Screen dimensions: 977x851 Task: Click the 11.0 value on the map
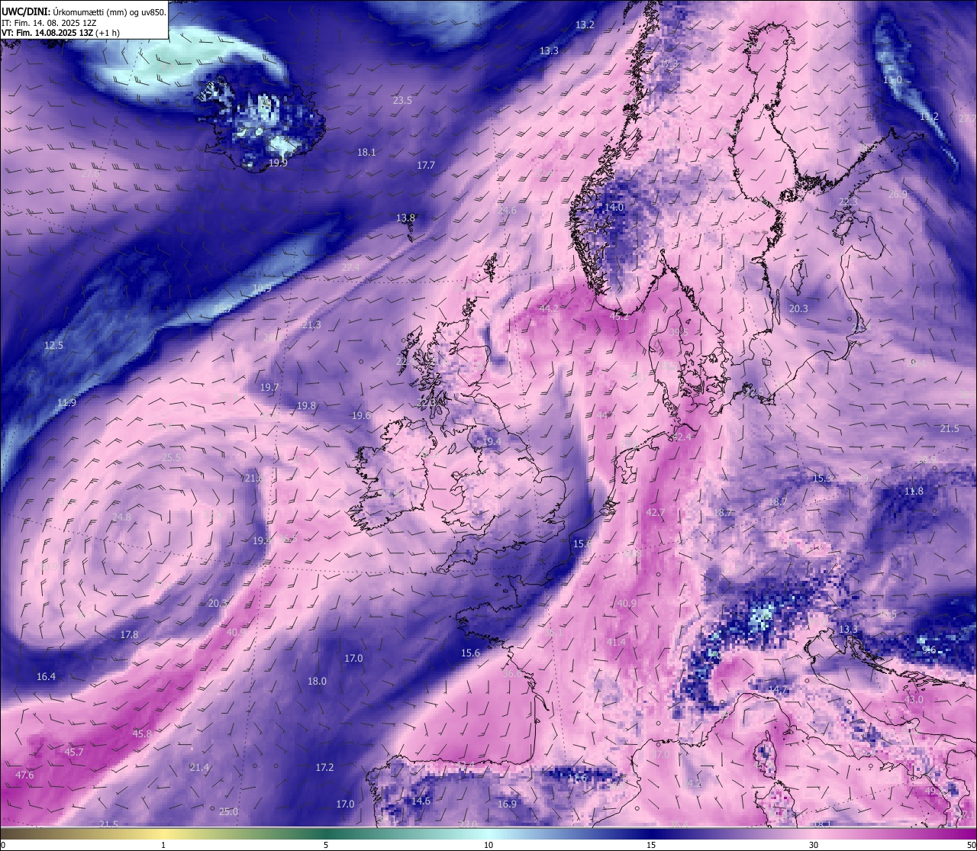892,80
